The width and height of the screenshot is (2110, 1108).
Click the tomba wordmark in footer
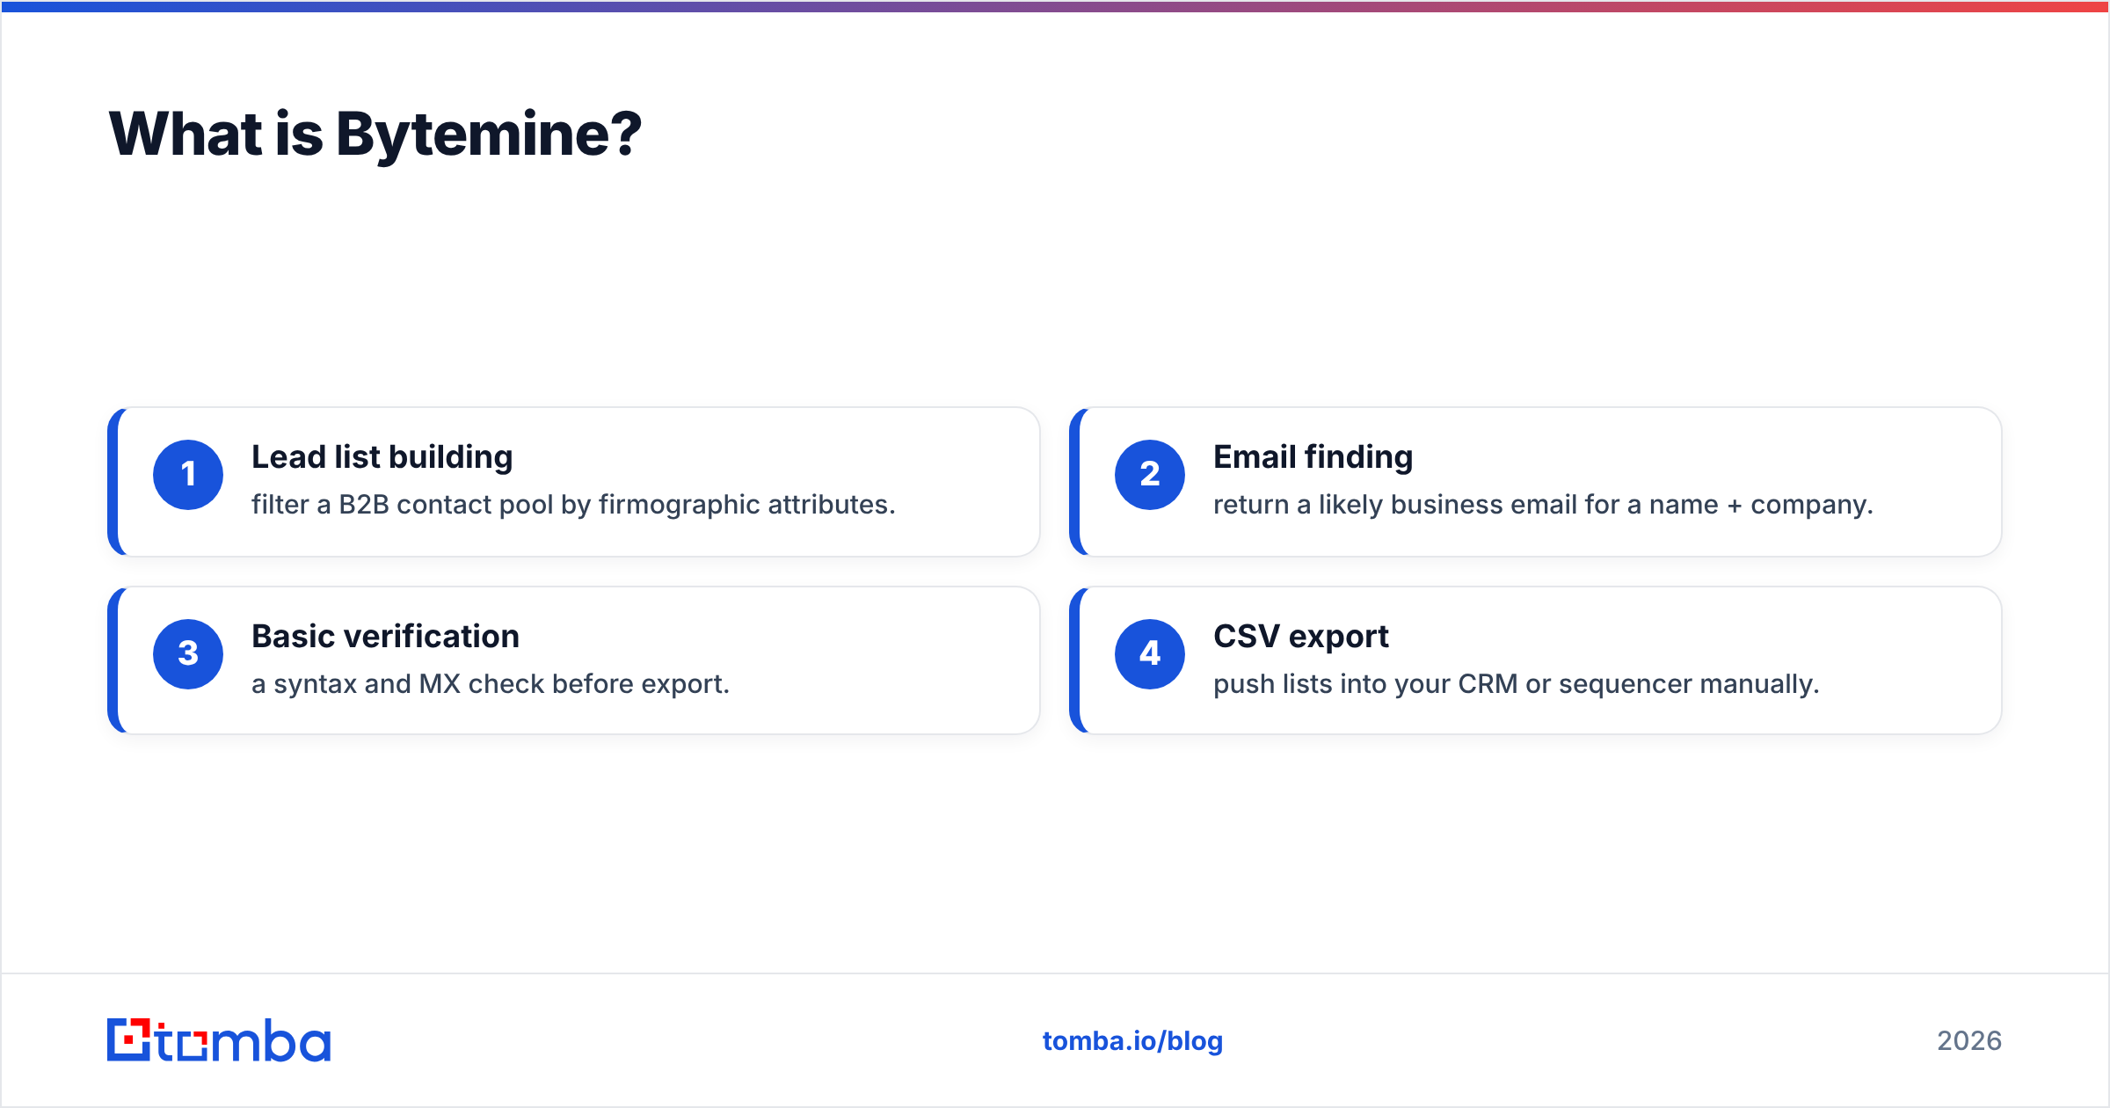[244, 1041]
